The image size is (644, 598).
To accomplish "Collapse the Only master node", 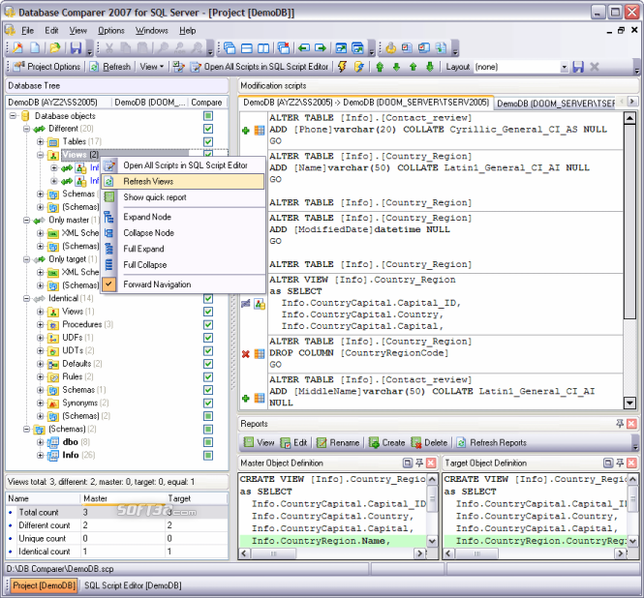I will tap(27, 220).
